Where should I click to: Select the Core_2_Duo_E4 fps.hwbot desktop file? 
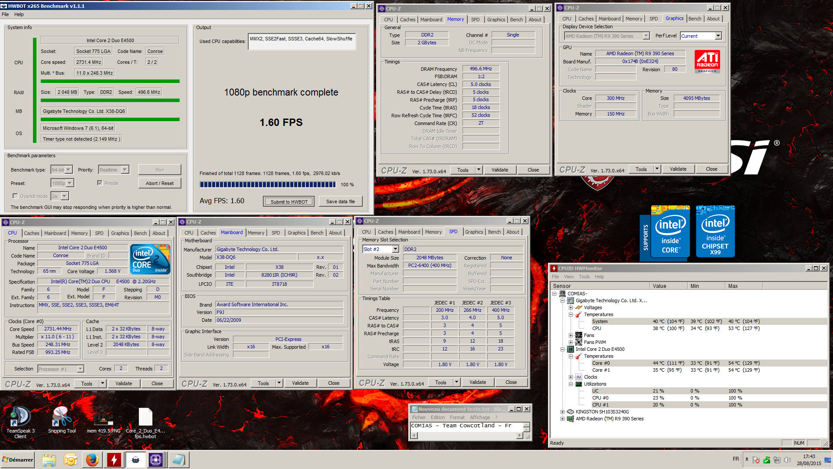145,422
